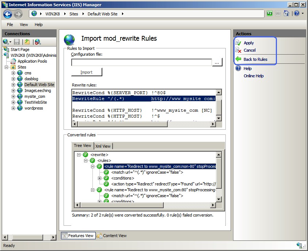This screenshot has height=251, width=308.
Task: Click the globe icon in the address bar
Action: click(x=34, y=14)
